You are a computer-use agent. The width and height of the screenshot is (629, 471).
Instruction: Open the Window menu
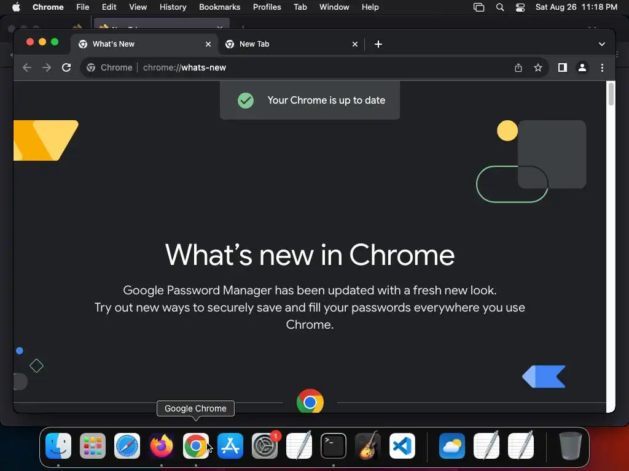coord(334,7)
